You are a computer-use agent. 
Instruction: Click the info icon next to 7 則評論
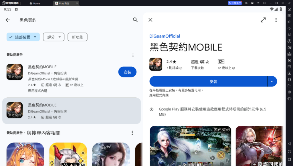(x=181, y=68)
